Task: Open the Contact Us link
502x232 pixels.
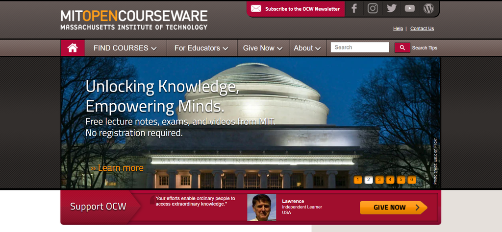Action: [422, 28]
